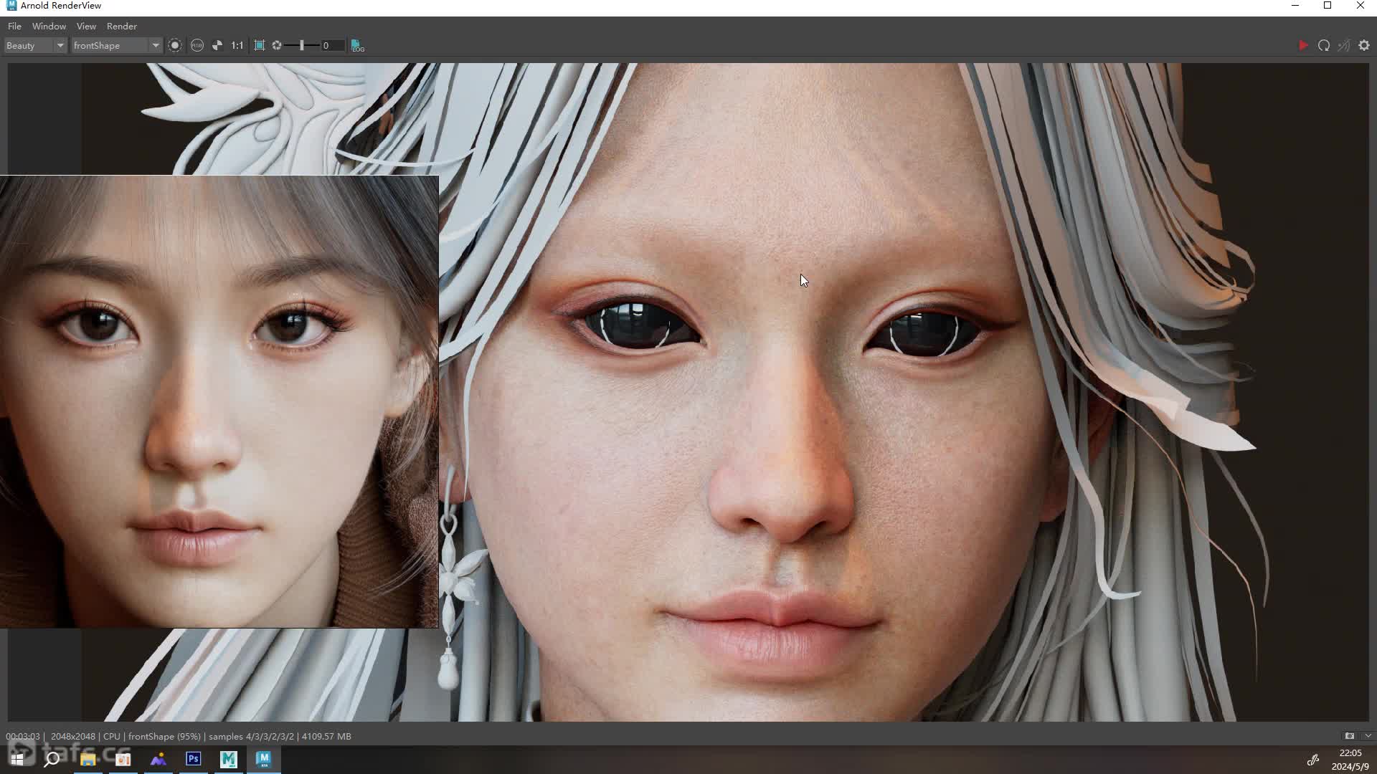Open the File menu

(14, 26)
